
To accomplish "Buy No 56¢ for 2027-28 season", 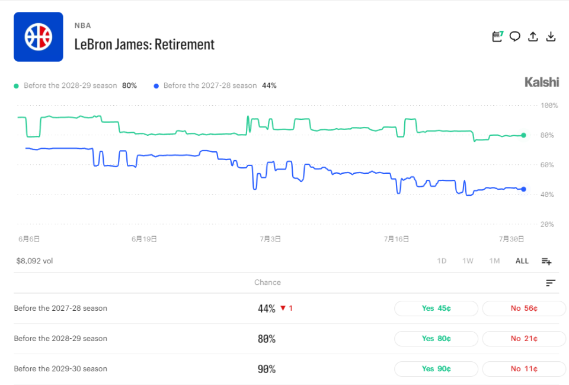I will [524, 308].
